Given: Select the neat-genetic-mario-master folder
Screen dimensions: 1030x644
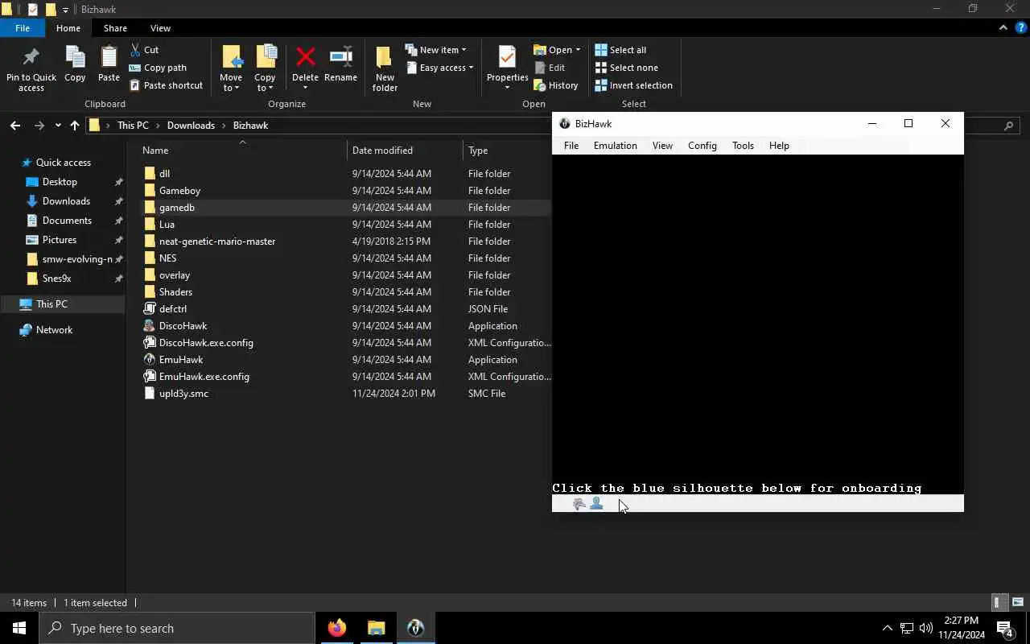Looking at the screenshot, I should (217, 242).
